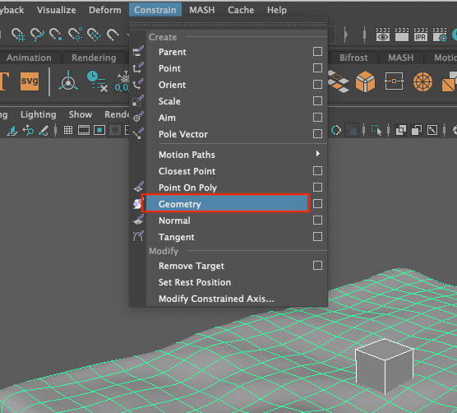Expand collapsed status line section arrow

346,35
